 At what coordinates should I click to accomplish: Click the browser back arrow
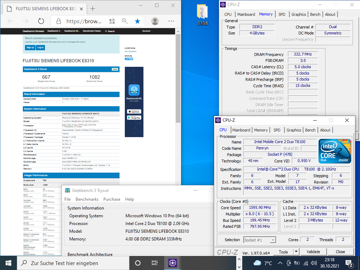(x=10, y=21)
